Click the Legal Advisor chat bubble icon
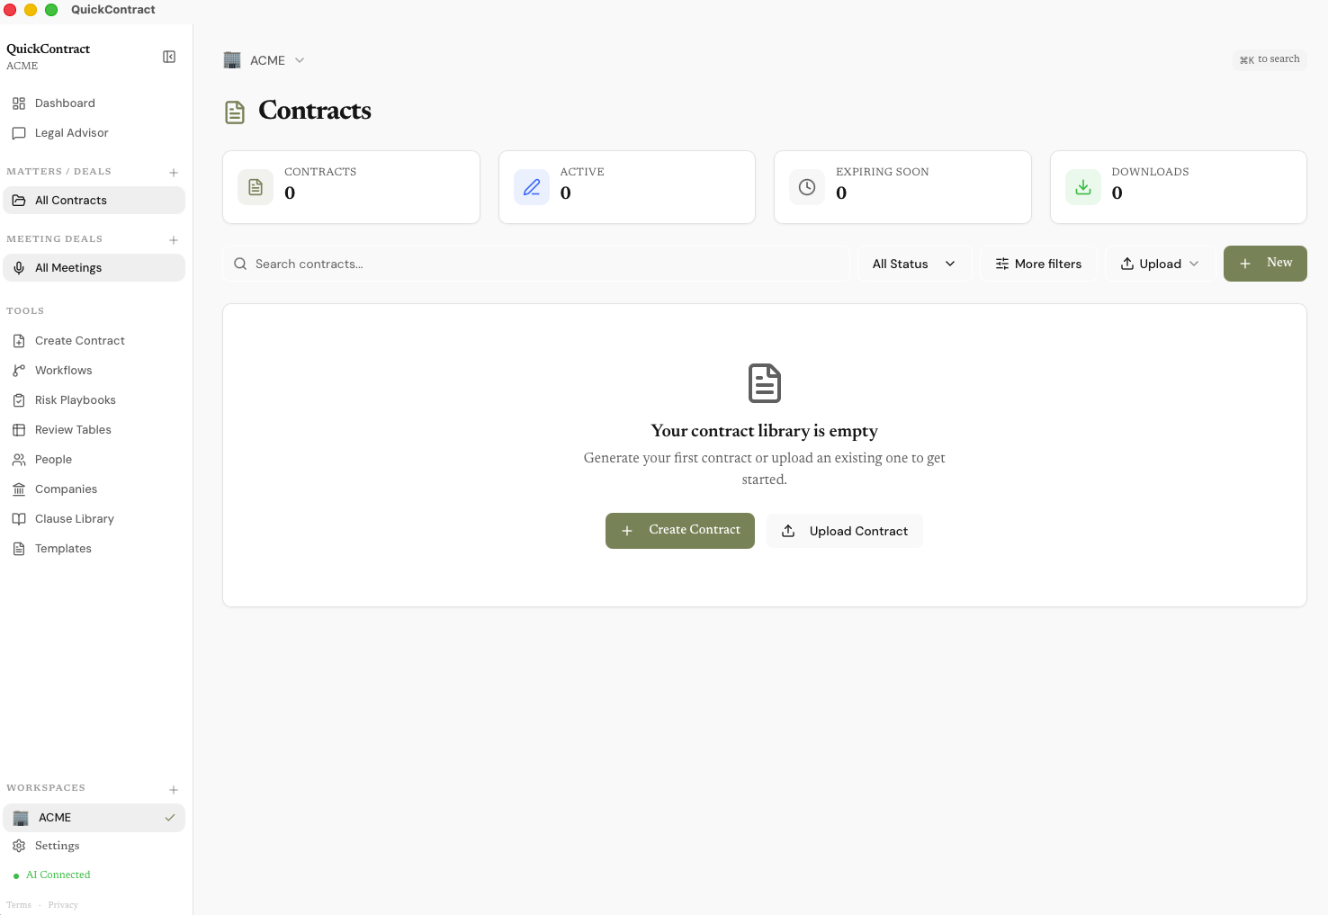Viewport: 1328px width, 915px height. (x=19, y=133)
